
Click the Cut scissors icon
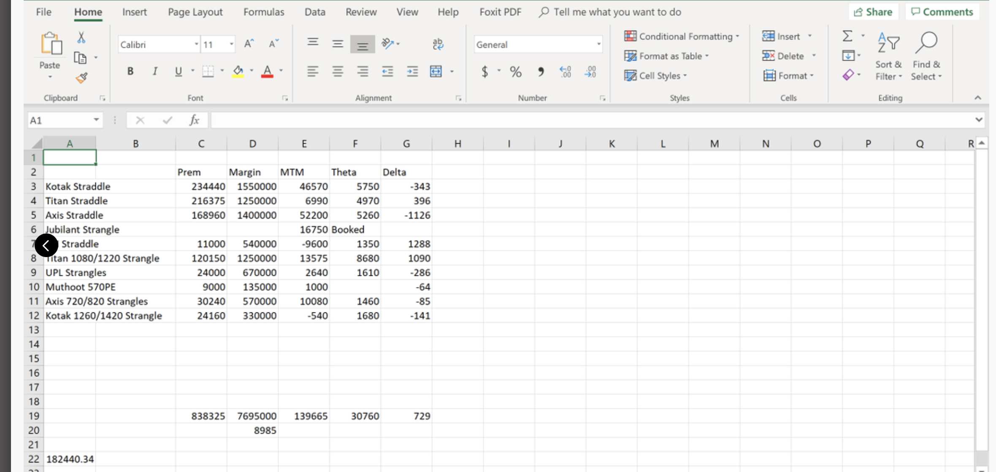click(x=81, y=38)
